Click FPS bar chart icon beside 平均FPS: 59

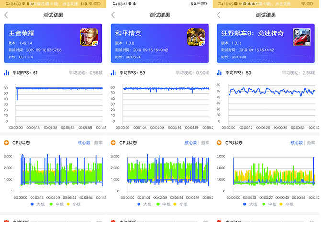[113, 73]
